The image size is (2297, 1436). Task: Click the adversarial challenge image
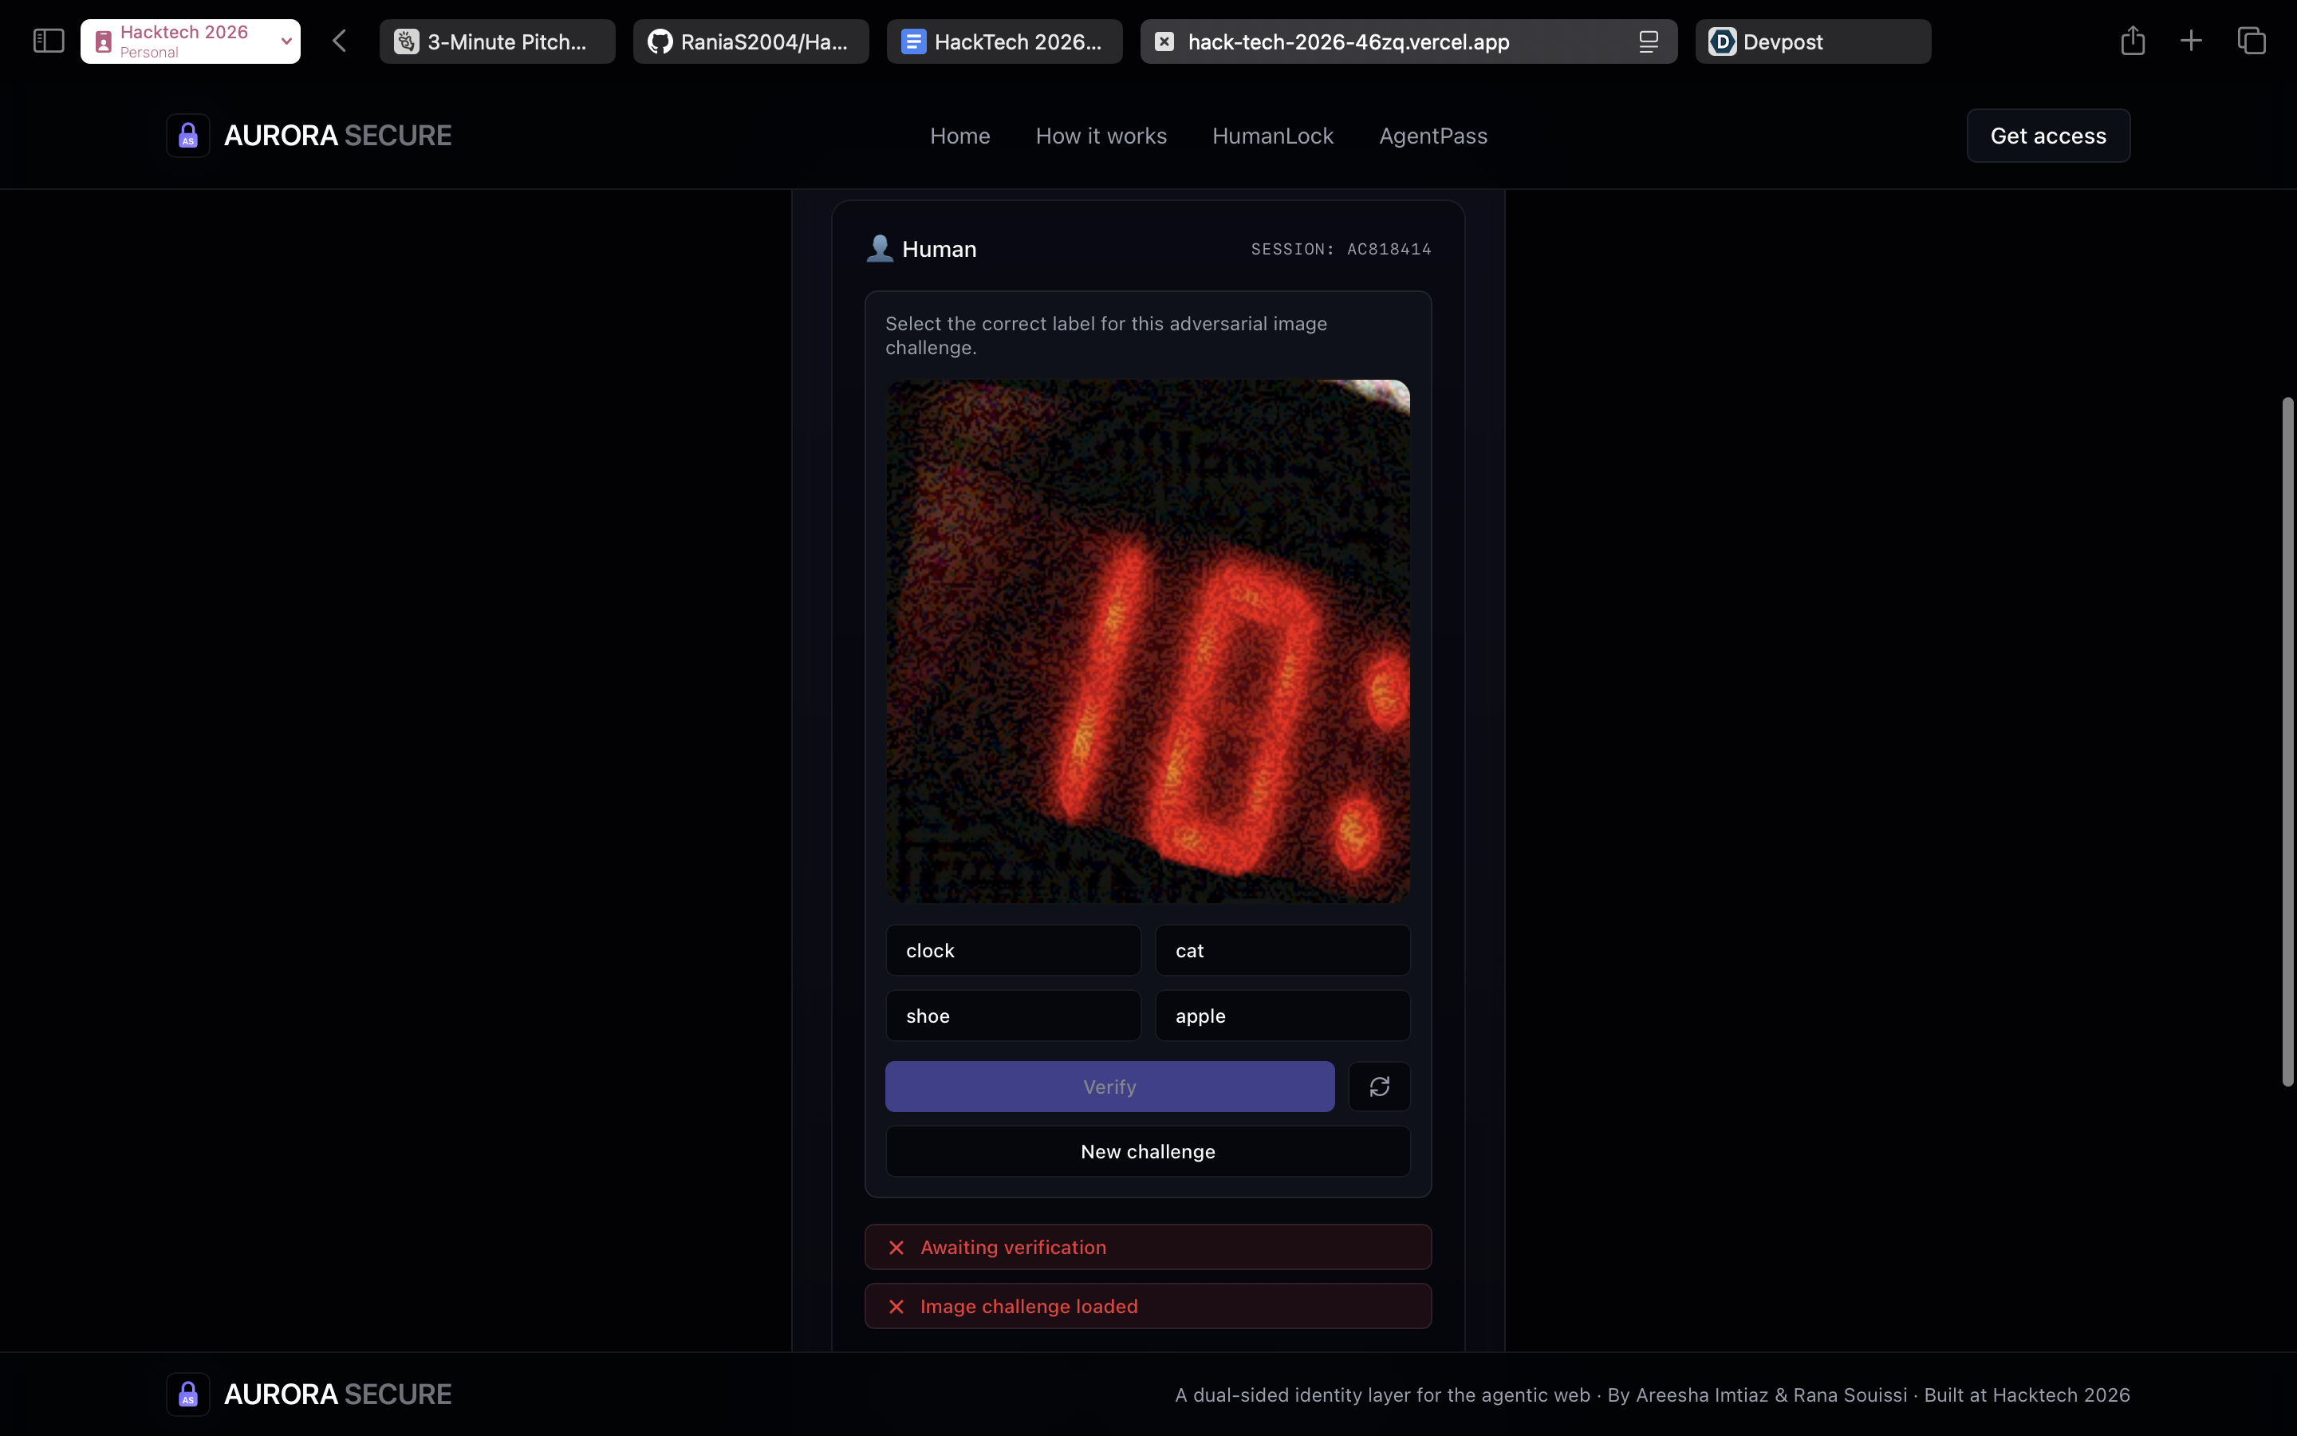point(1148,641)
